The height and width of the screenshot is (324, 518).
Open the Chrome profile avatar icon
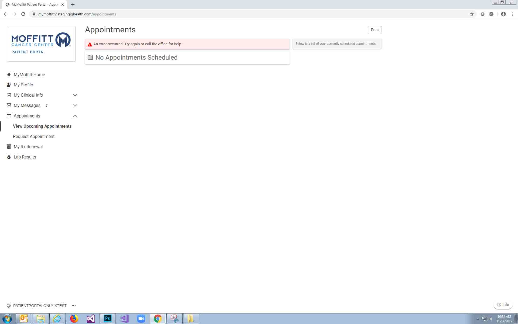click(x=503, y=14)
